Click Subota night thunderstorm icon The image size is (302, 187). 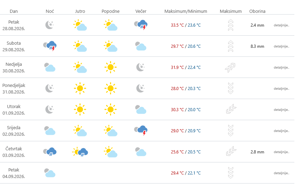coord(50,46)
